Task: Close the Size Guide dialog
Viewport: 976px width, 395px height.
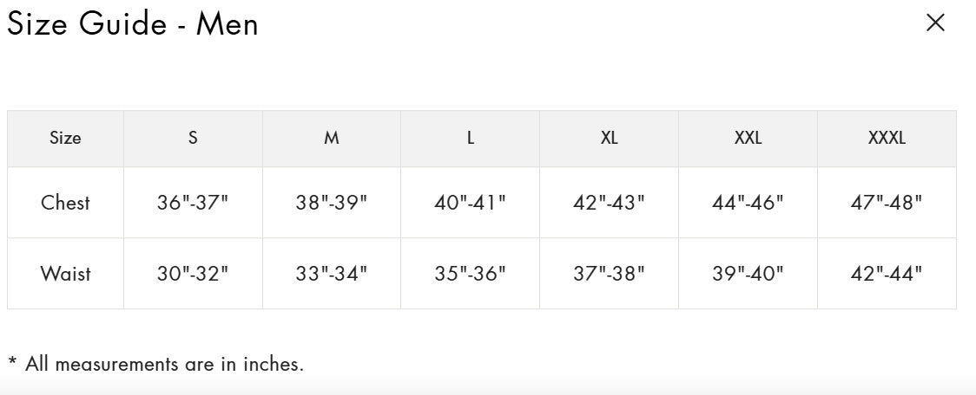Action: (x=935, y=23)
